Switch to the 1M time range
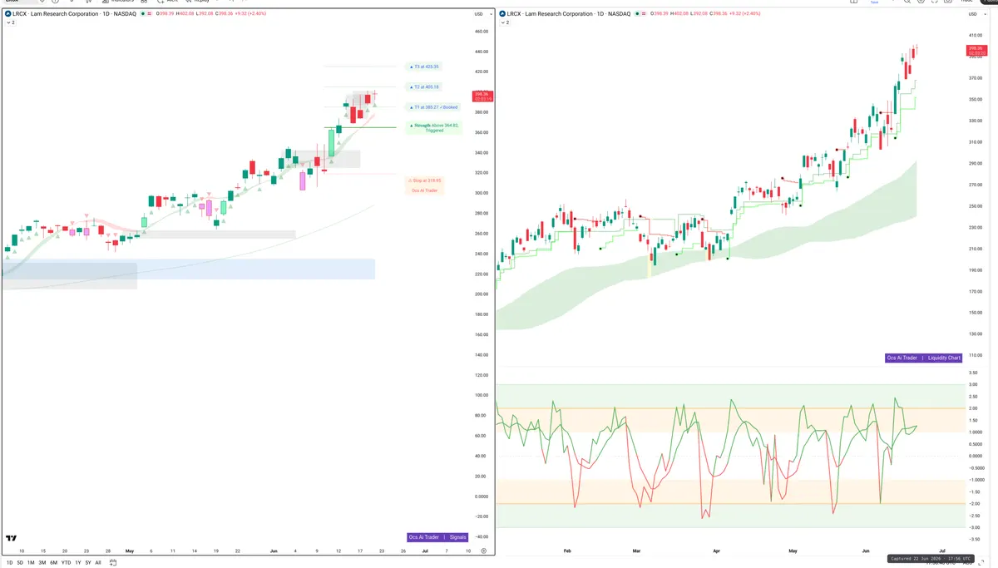Viewport: 998px width, 568px height. [x=32, y=563]
